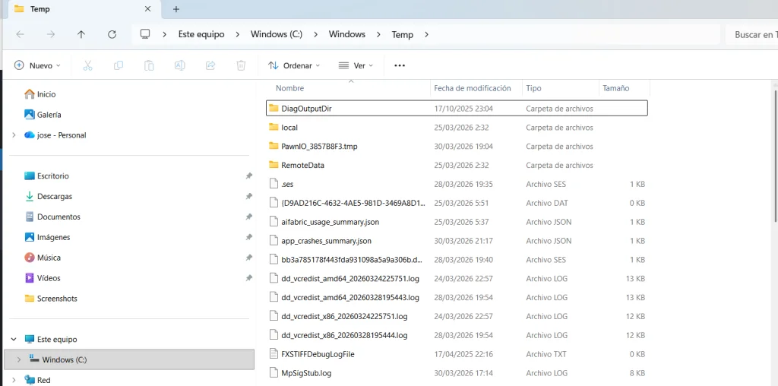Select dd_vcredist_amd64_20260328195443.log
The width and height of the screenshot is (778, 386).
pyautogui.click(x=457, y=298)
